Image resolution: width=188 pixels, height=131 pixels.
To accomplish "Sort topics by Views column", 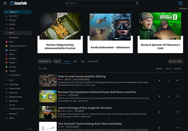I will point(168,69).
